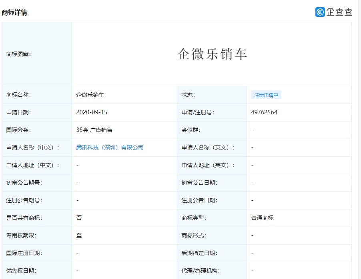Click the 申请日期 label

(18, 112)
